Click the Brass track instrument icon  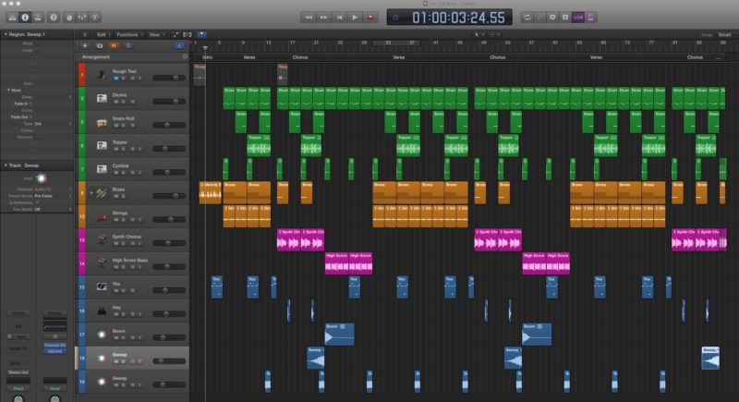tap(102, 193)
